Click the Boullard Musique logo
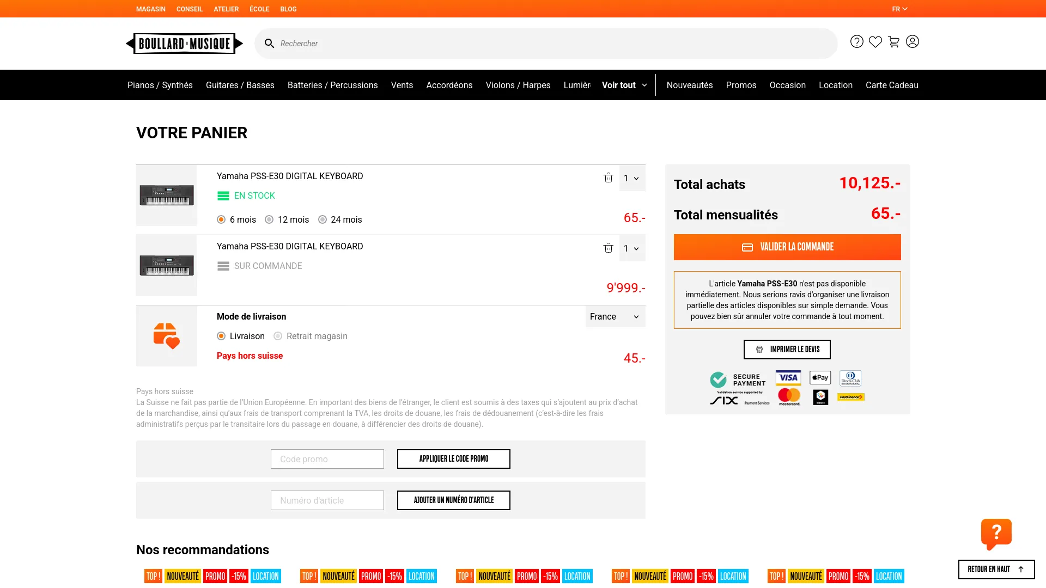1046x588 pixels. coord(184,44)
